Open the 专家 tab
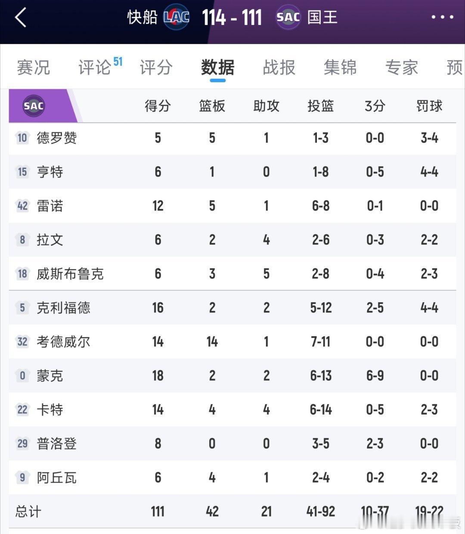 (401, 68)
